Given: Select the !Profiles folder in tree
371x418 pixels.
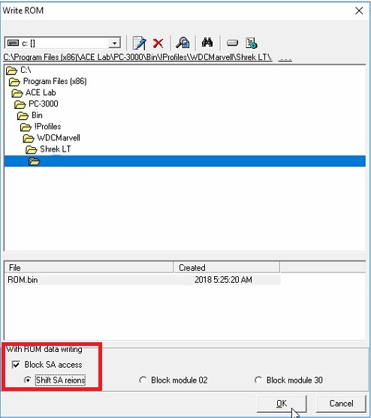Looking at the screenshot, I should click(x=47, y=127).
